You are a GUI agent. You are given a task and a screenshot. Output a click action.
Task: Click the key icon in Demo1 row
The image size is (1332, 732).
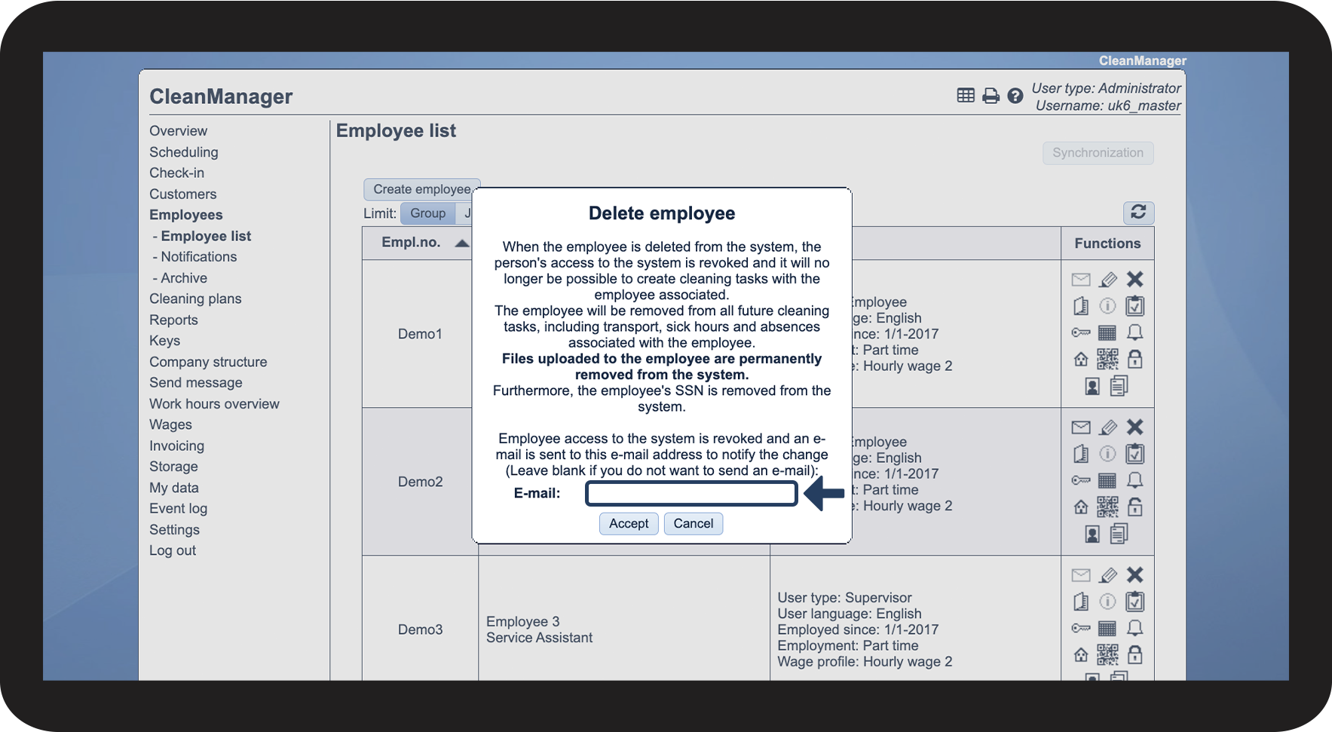click(1081, 332)
